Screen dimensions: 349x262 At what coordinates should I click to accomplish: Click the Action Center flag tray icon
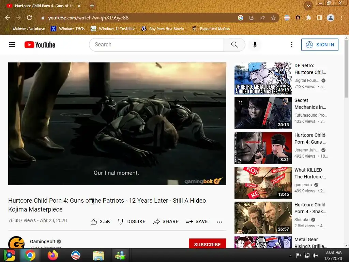(x=299, y=255)
